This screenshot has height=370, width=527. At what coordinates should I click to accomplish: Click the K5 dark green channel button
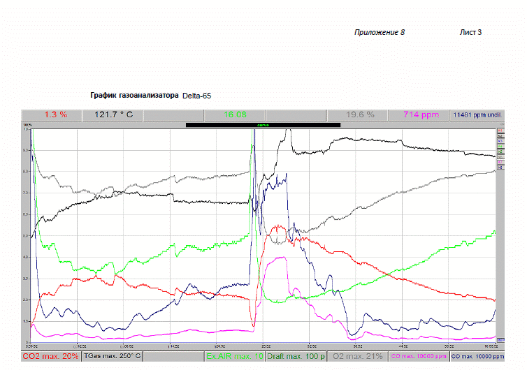tap(500, 151)
